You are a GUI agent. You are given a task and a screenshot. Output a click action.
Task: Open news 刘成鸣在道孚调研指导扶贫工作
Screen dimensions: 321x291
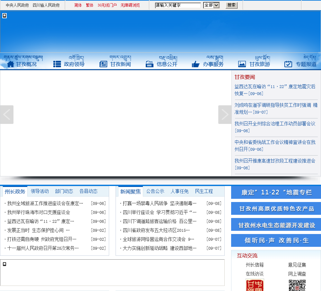pos(276,109)
